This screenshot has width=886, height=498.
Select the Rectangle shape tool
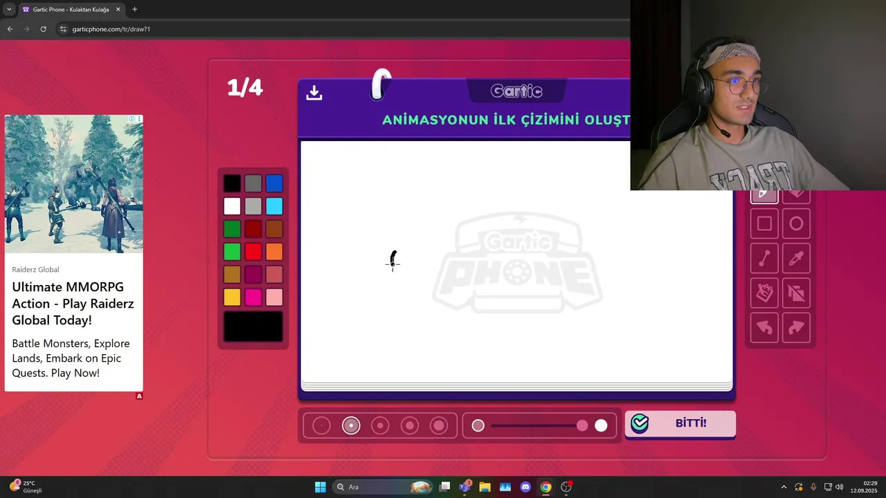pos(764,223)
